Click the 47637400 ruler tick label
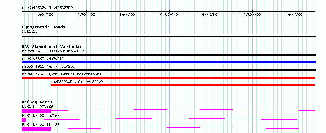This screenshot has width=326, height=133. 169,15
